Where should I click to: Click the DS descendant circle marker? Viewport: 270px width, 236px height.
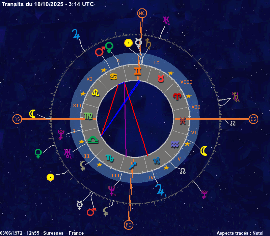pos(253,119)
